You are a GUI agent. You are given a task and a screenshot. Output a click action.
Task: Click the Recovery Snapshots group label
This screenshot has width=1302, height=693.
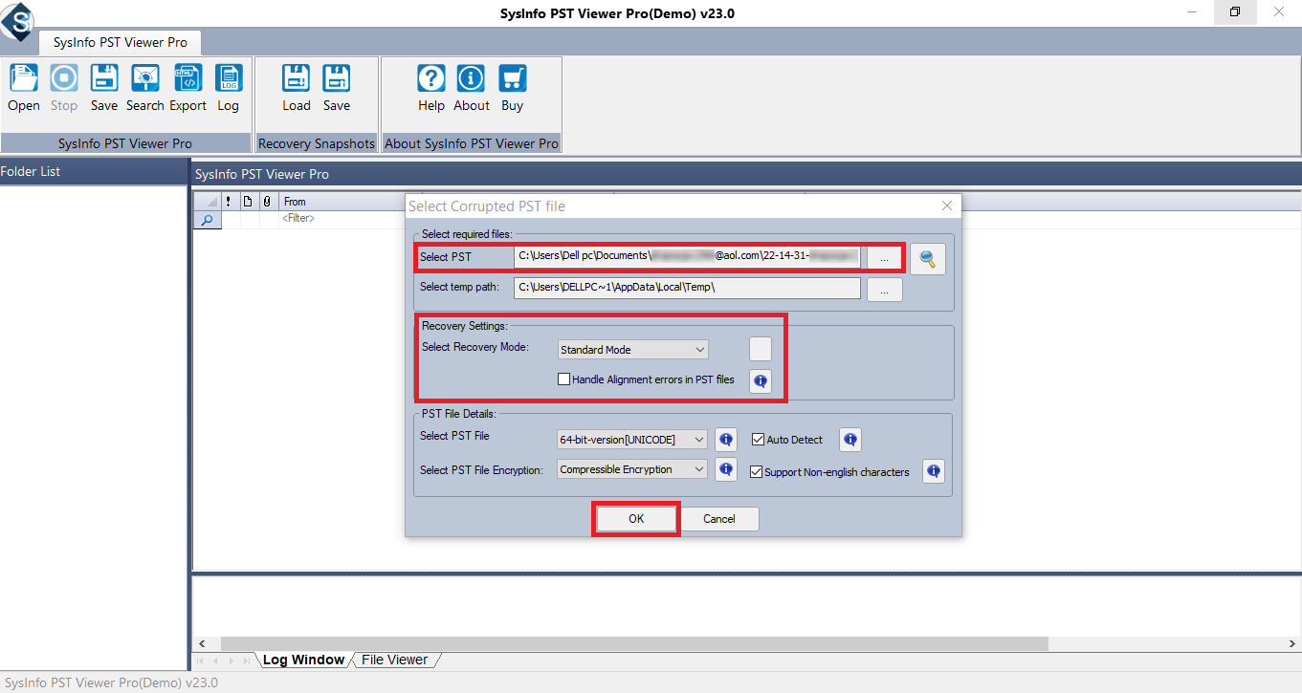tap(317, 143)
